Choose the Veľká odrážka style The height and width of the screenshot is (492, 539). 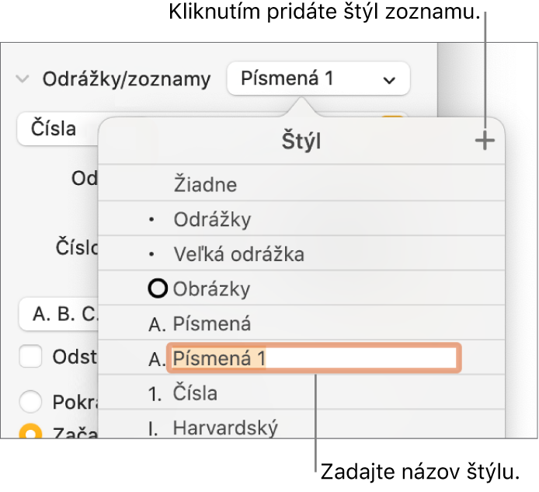click(x=301, y=254)
